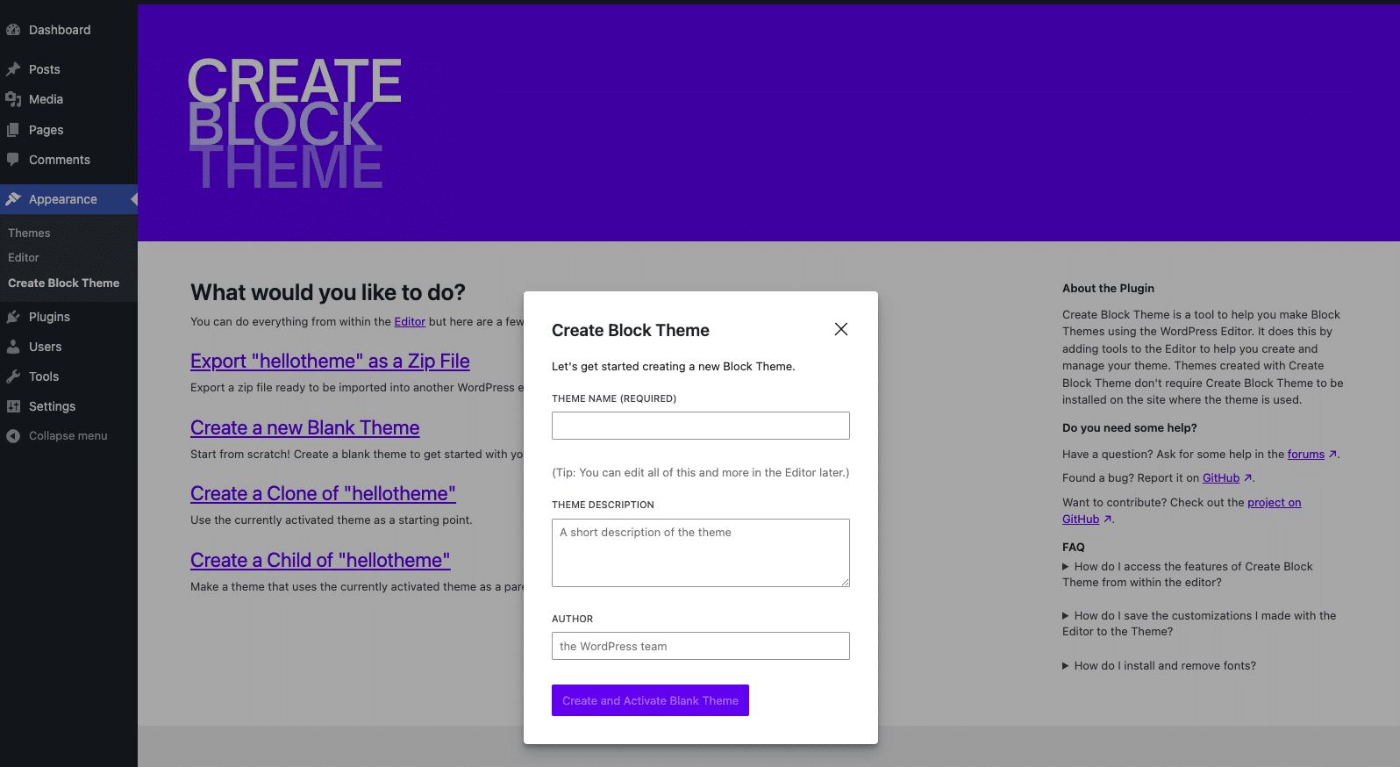Click Create a new Blank Theme link
The height and width of the screenshot is (767, 1400).
pos(304,427)
